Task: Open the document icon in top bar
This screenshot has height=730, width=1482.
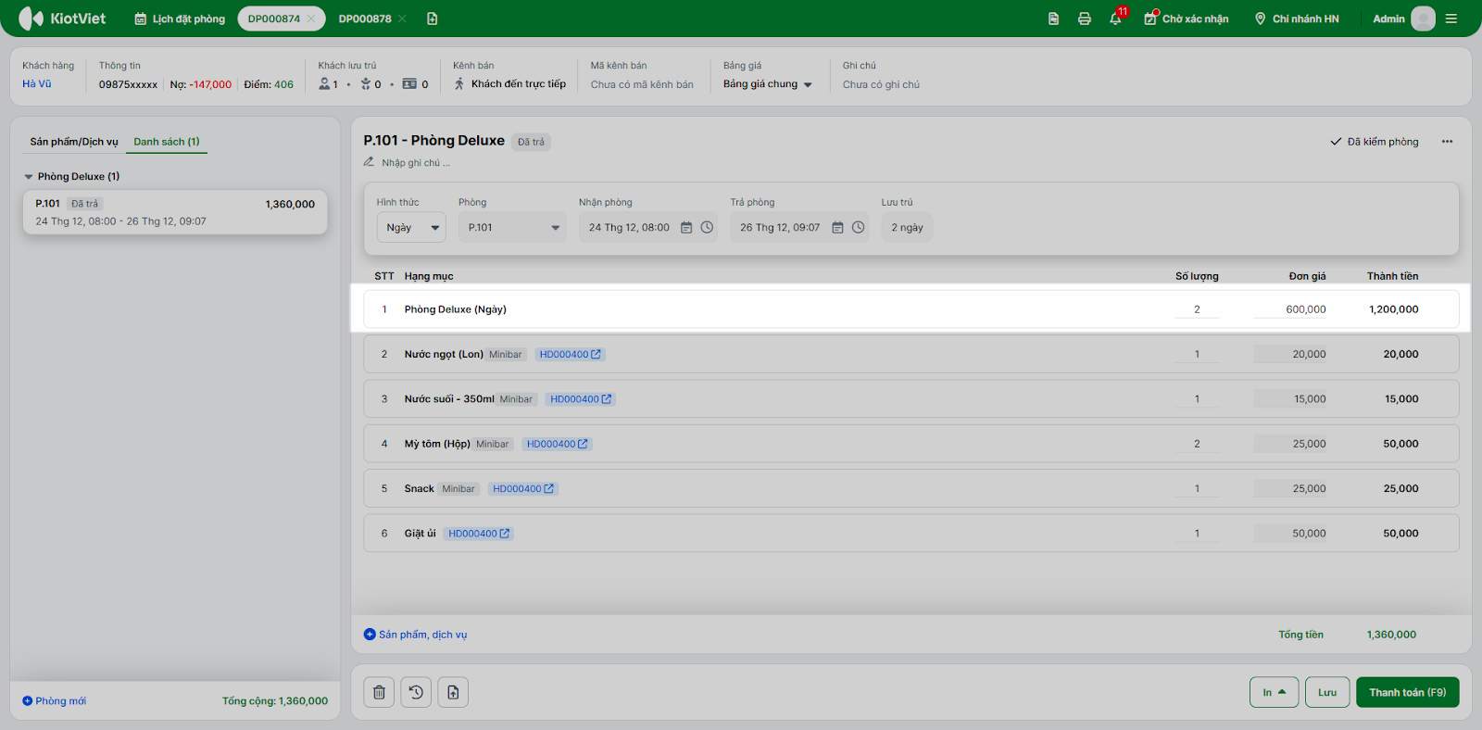Action: 1053,19
